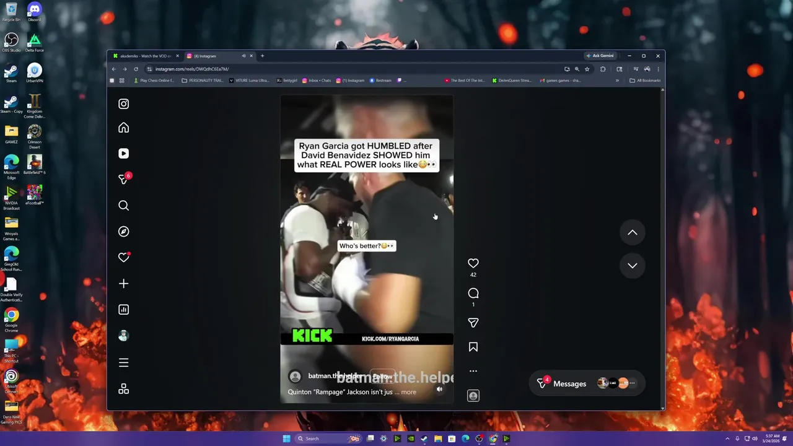Open Restream bookmark

(x=381, y=81)
